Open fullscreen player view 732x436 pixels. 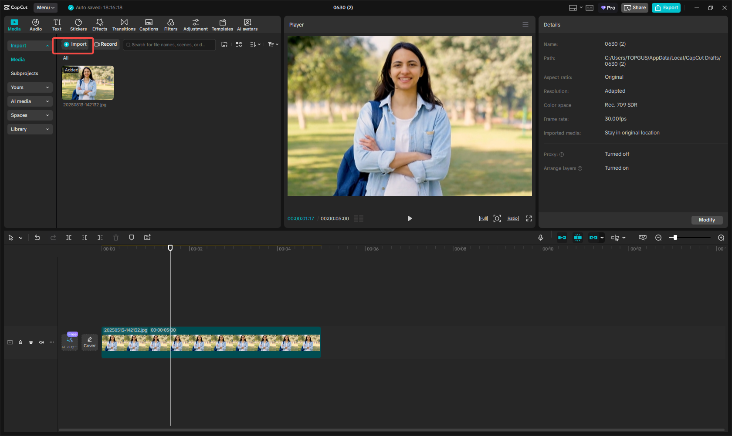click(x=529, y=218)
